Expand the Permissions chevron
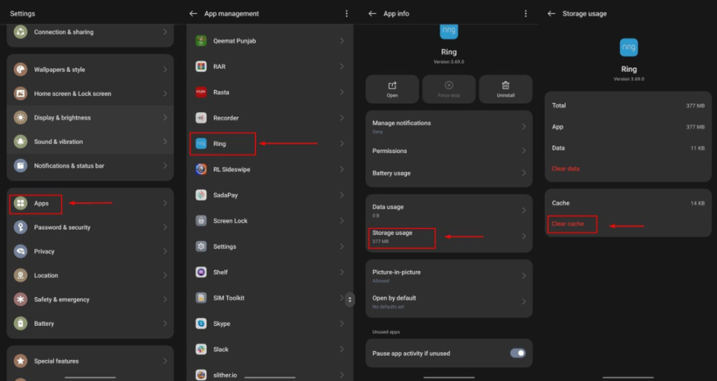The width and height of the screenshot is (717, 381). (x=524, y=150)
